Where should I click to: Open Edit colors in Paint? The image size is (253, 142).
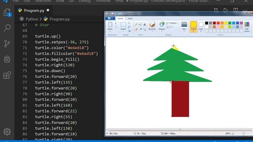pyautogui.click(x=247, y=27)
